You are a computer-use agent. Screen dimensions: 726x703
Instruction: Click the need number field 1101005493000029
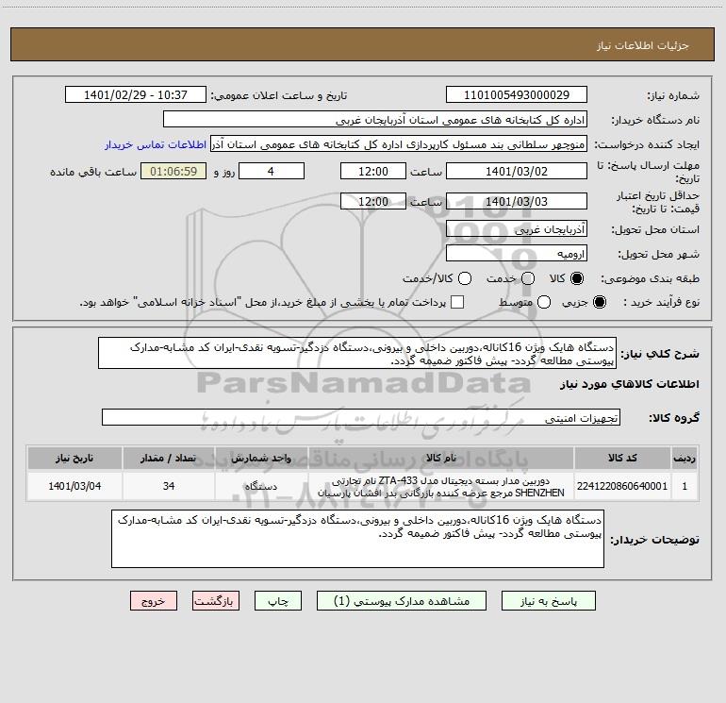pos(517,95)
